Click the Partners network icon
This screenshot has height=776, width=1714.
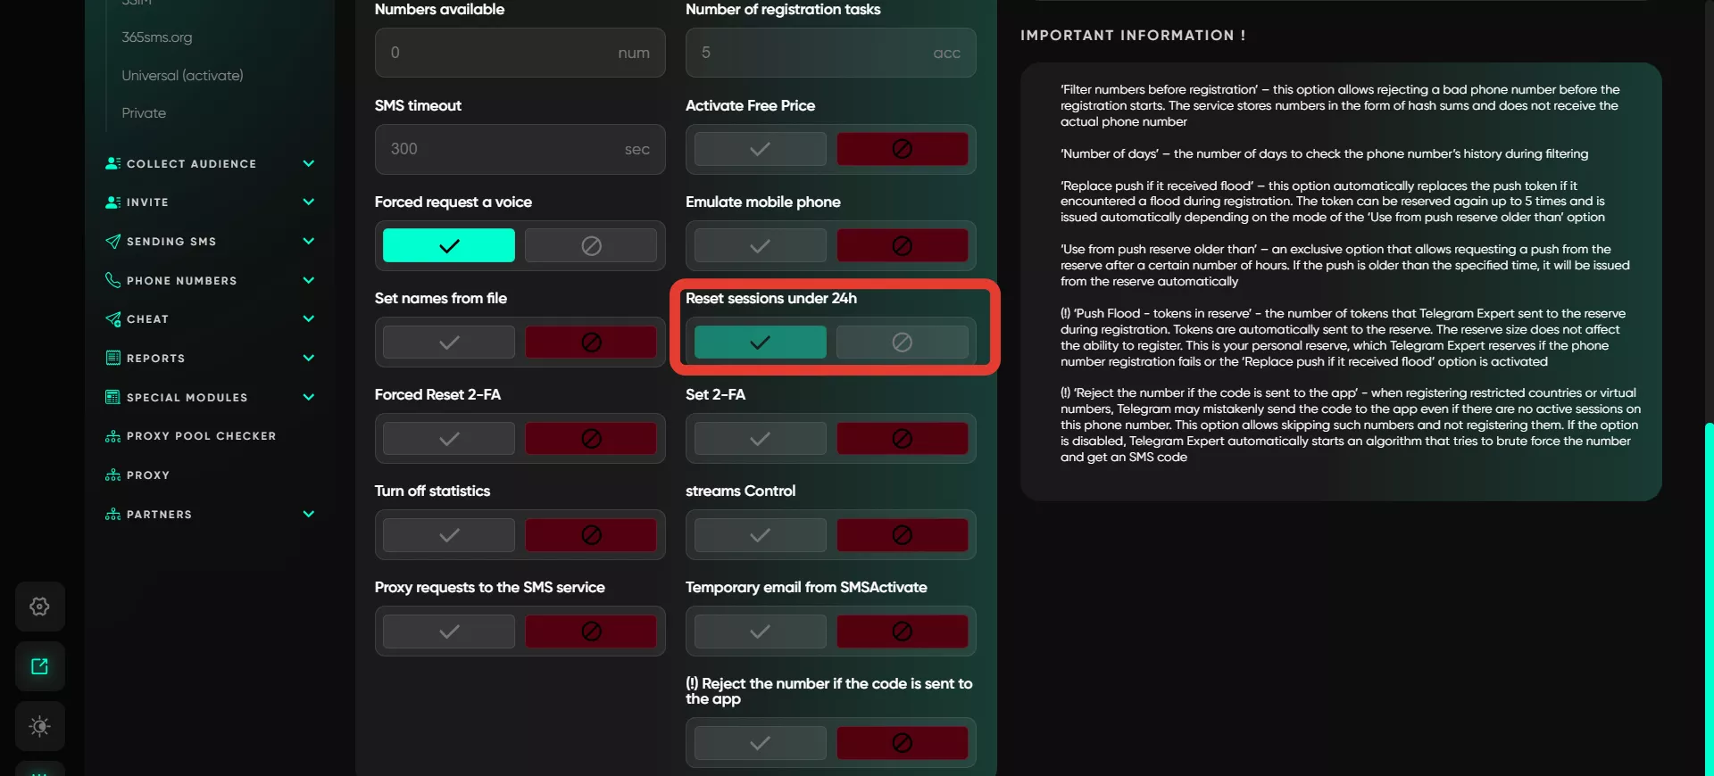pos(112,514)
